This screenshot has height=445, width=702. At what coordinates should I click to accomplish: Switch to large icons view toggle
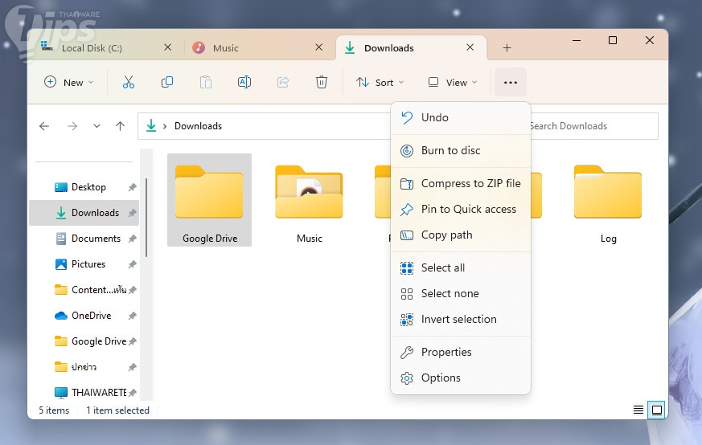pyautogui.click(x=657, y=410)
